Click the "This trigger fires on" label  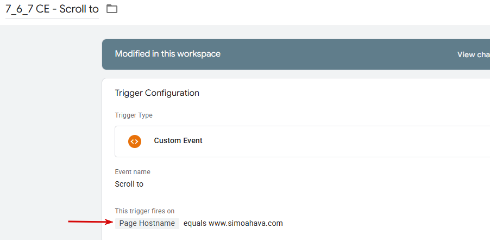click(145, 211)
